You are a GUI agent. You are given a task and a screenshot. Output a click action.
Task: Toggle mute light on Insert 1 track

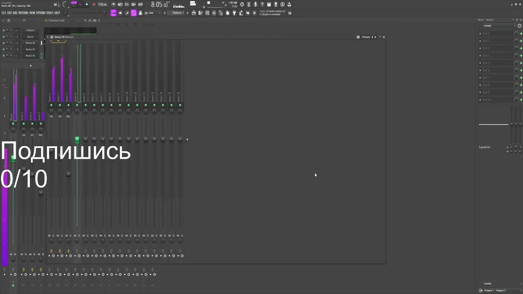51,105
